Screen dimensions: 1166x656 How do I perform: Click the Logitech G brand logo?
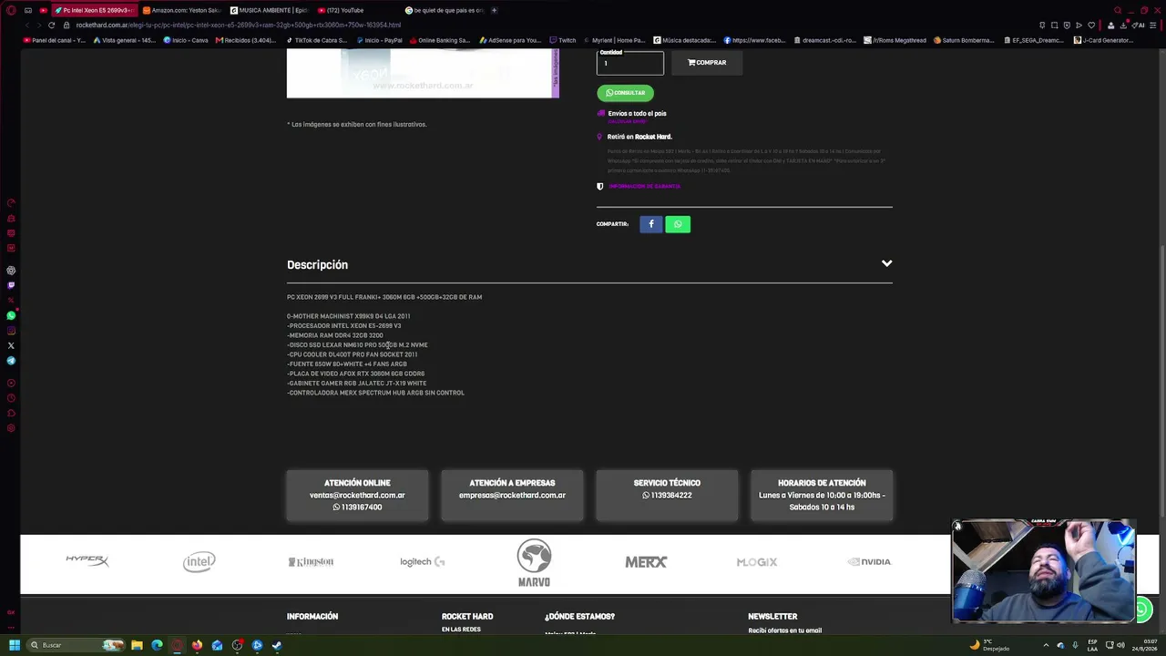point(422,562)
